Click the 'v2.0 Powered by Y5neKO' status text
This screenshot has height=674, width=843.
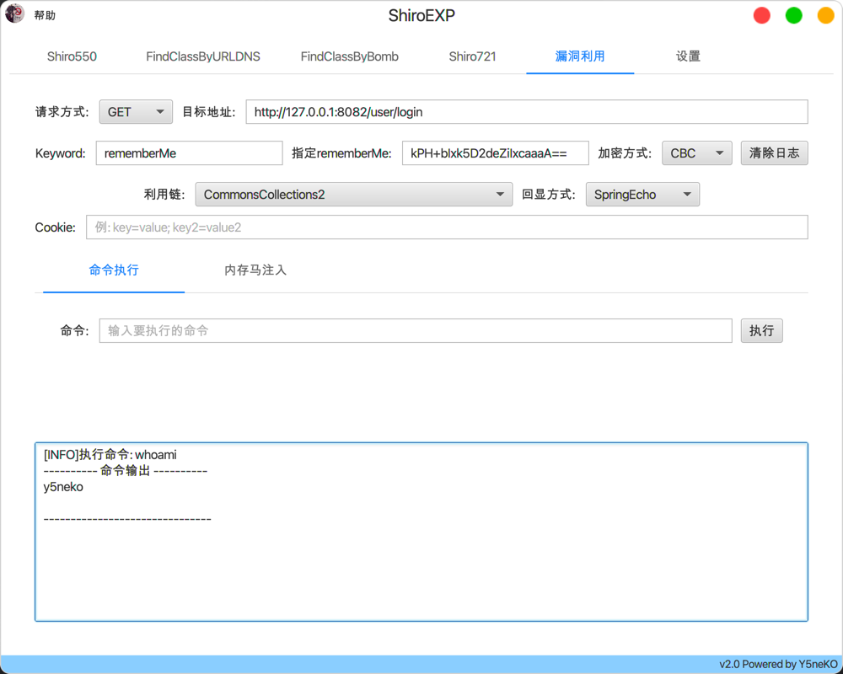tap(778, 665)
